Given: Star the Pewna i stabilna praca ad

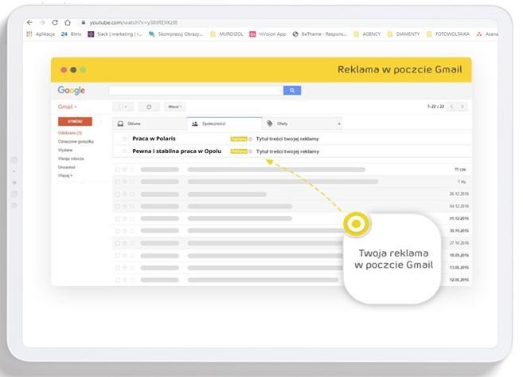Looking at the screenshot, I should 124,151.
